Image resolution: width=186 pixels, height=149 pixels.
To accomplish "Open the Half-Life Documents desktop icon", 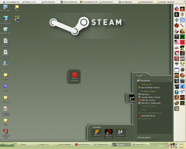I will pos(74,76).
